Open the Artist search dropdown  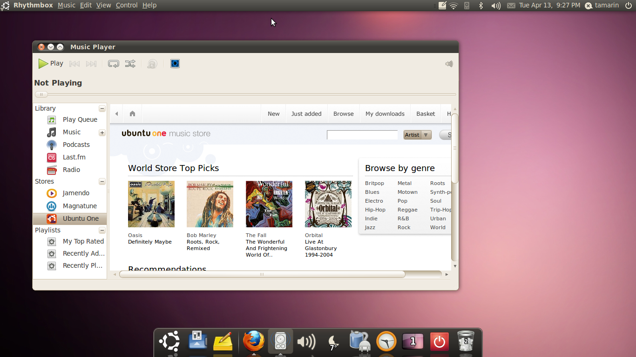tap(417, 135)
